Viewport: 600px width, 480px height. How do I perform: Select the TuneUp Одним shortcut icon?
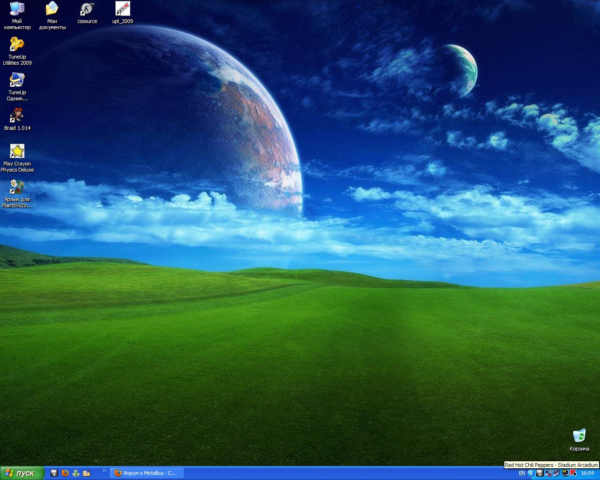[17, 80]
